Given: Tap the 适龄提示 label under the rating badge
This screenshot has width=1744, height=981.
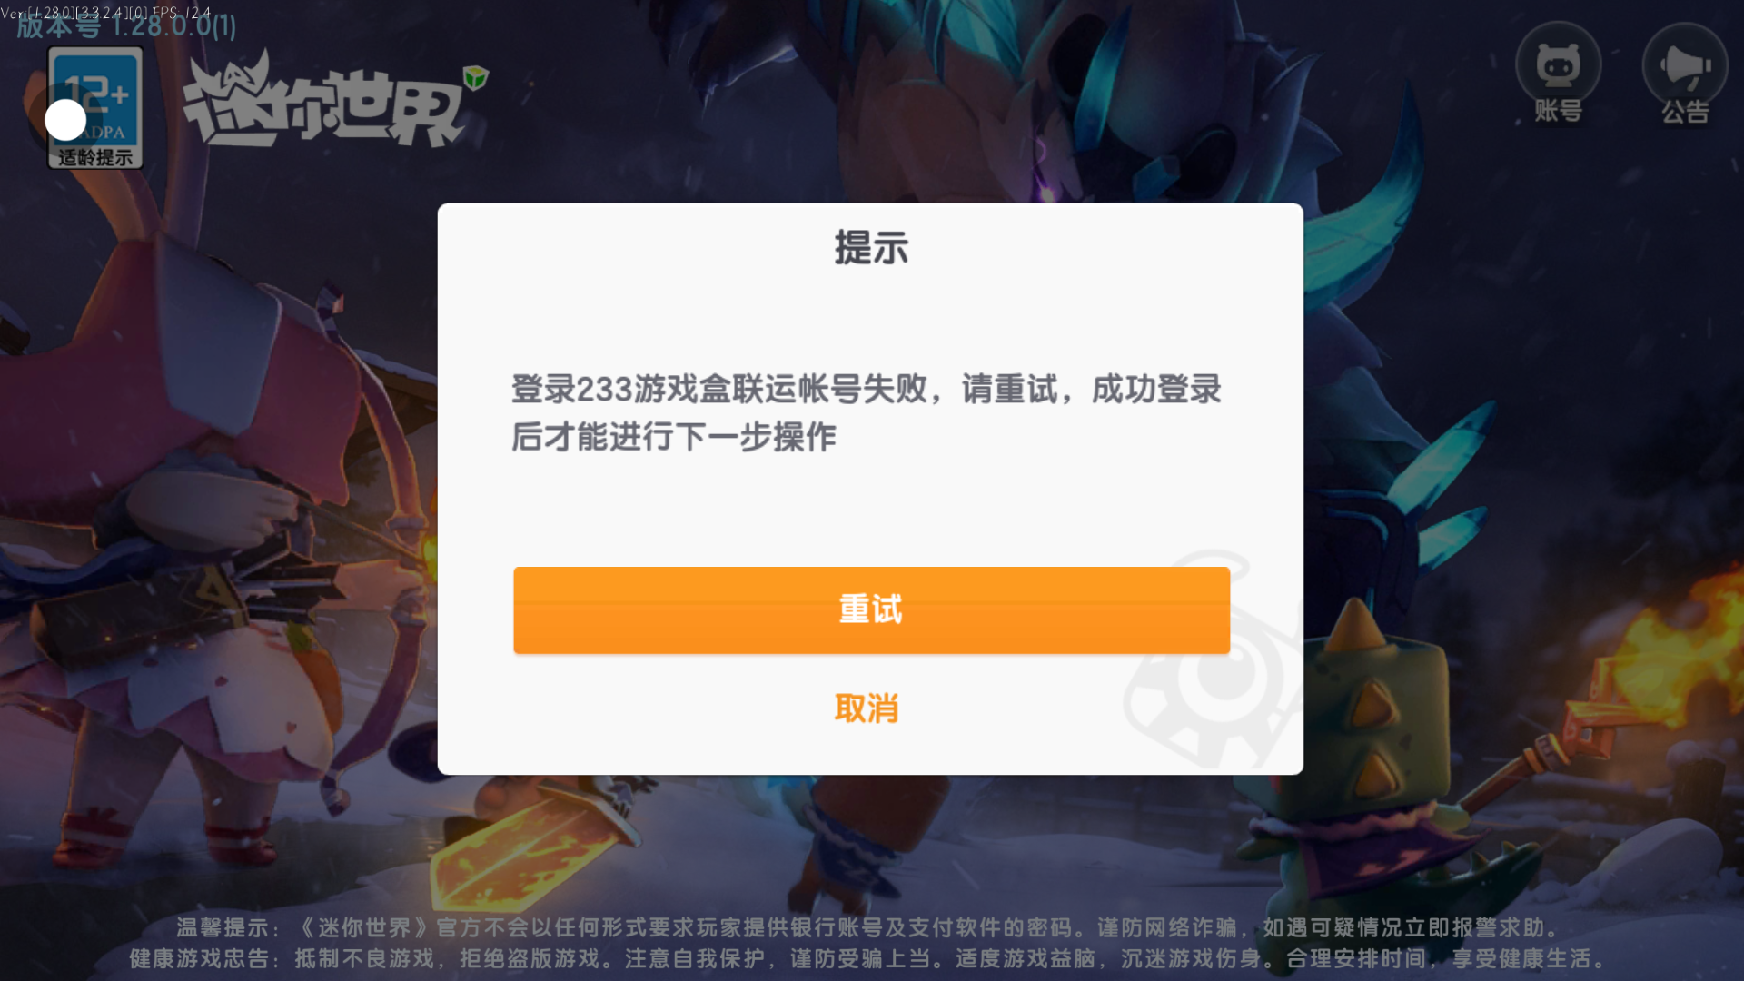Looking at the screenshot, I should point(95,157).
